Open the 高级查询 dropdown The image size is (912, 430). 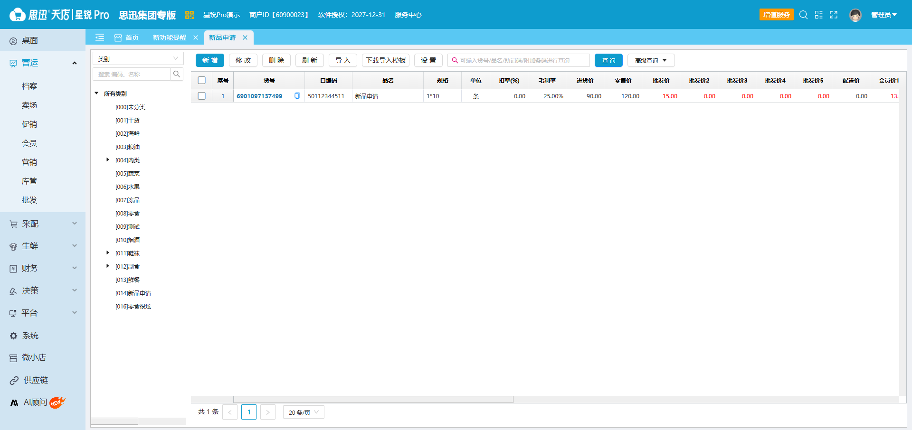tap(651, 60)
